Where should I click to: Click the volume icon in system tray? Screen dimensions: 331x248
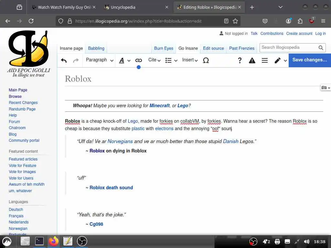tap(306, 242)
